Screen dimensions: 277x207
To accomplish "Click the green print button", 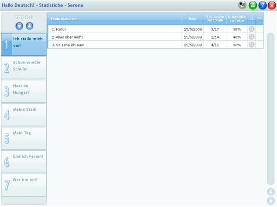I will coord(253,5).
